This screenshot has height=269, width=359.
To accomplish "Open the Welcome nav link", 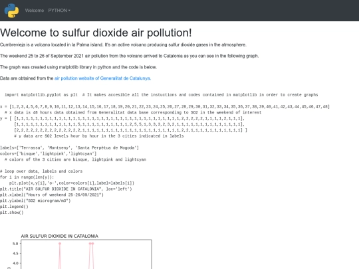I will [x=35, y=11].
